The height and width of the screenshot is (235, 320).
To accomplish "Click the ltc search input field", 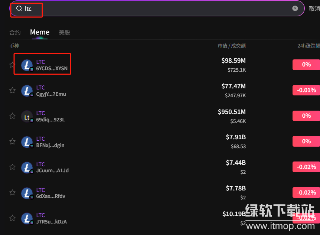I will [156, 9].
